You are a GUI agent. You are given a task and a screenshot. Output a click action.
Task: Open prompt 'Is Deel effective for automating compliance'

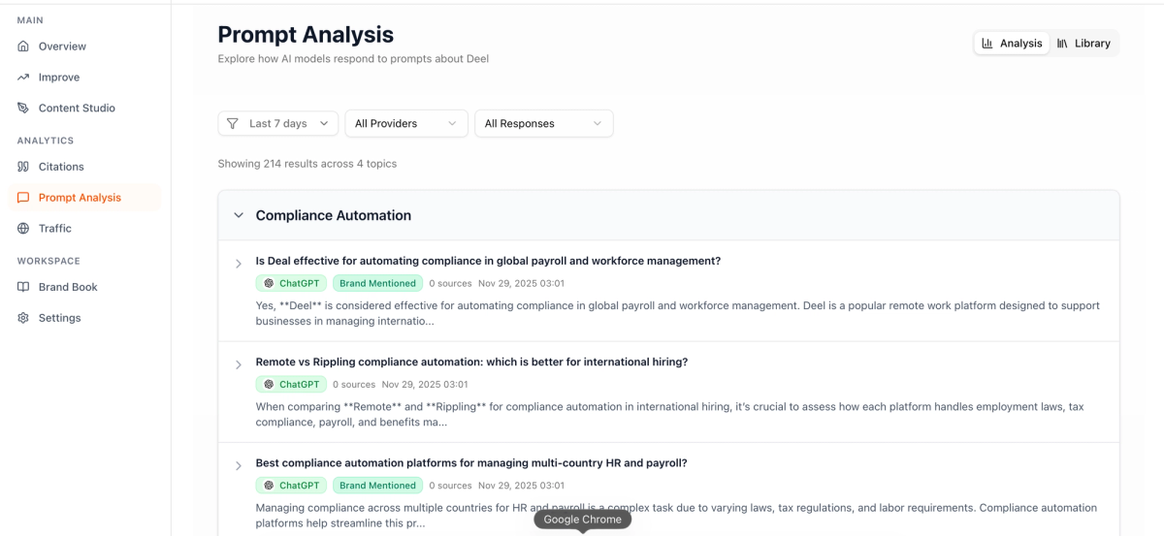[488, 261]
